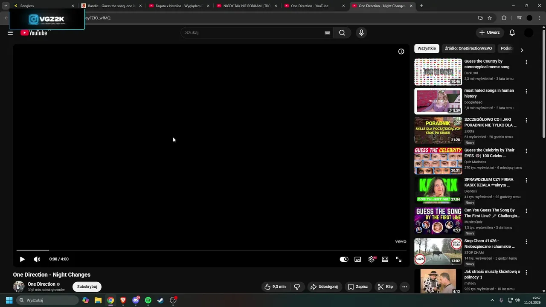546x307 pixels.
Task: Mute the video volume
Action: (37, 259)
